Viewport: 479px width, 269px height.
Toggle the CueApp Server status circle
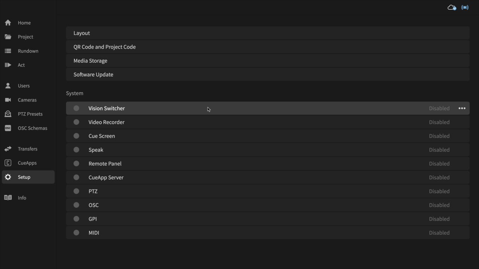point(76,177)
